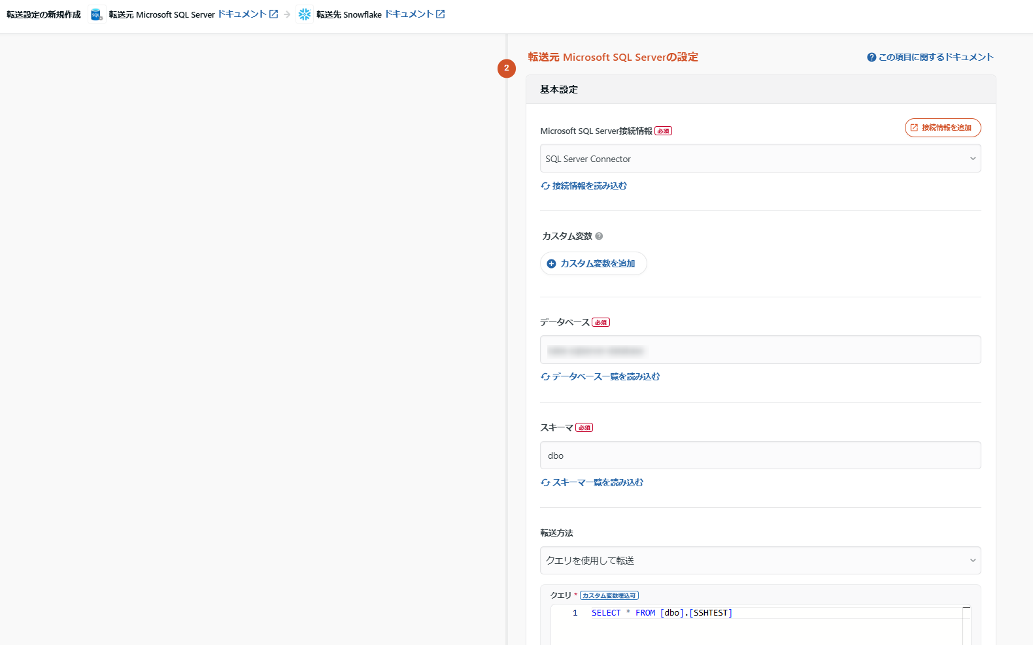Click the 転送方法 label

557,533
